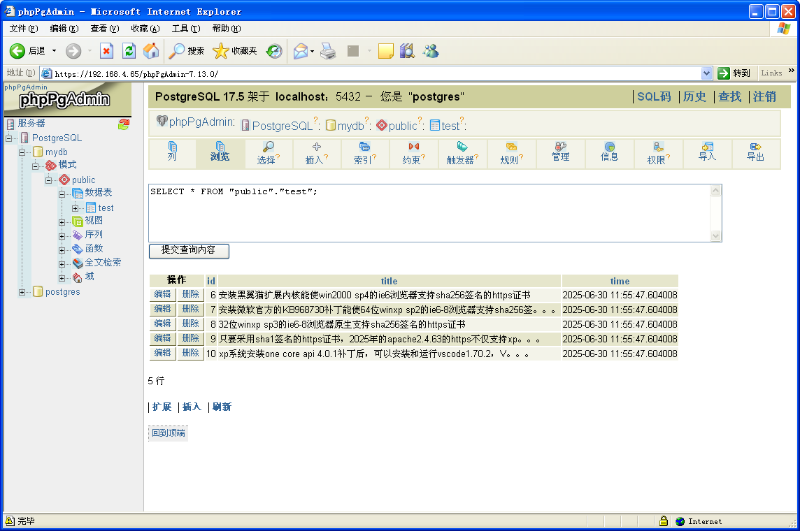Click the Mail envelope icon
This screenshot has width=800, height=531.
[301, 51]
